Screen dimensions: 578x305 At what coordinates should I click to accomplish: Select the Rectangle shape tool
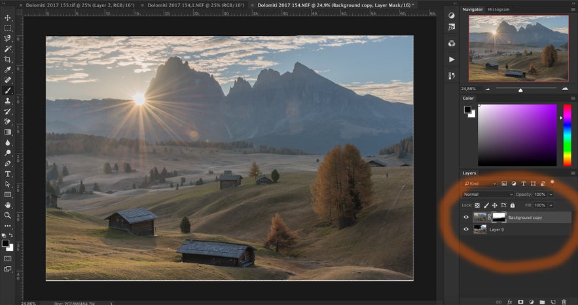[x=7, y=194]
